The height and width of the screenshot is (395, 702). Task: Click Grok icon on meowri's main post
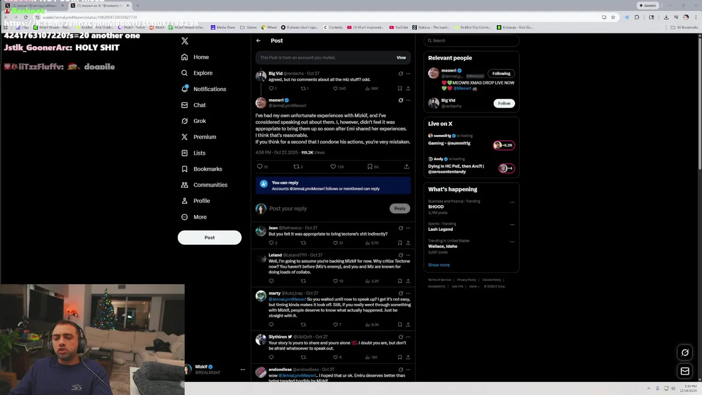click(x=400, y=100)
